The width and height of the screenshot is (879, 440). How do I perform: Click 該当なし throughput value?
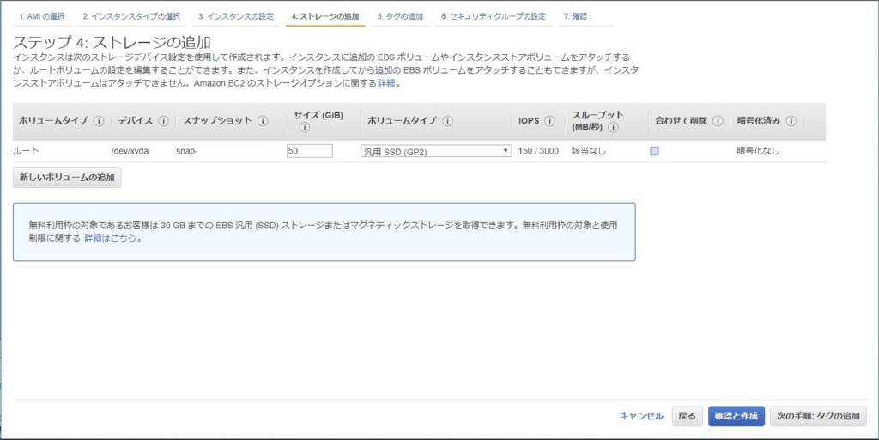tap(589, 151)
